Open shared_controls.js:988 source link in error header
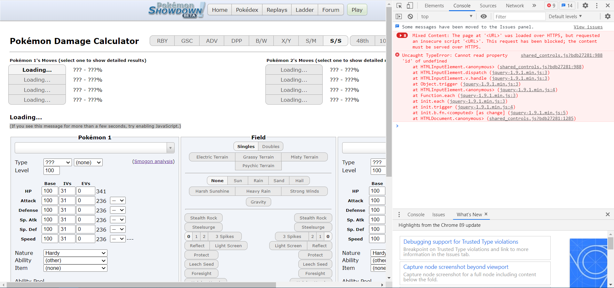The image size is (614, 288). pos(562,55)
